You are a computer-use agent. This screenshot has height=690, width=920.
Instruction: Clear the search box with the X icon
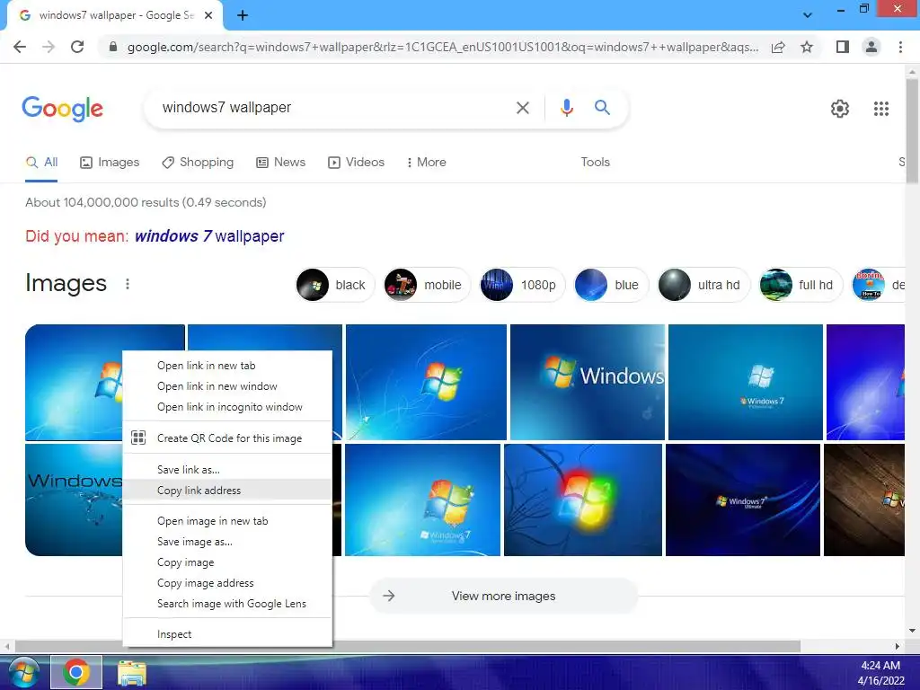click(522, 108)
